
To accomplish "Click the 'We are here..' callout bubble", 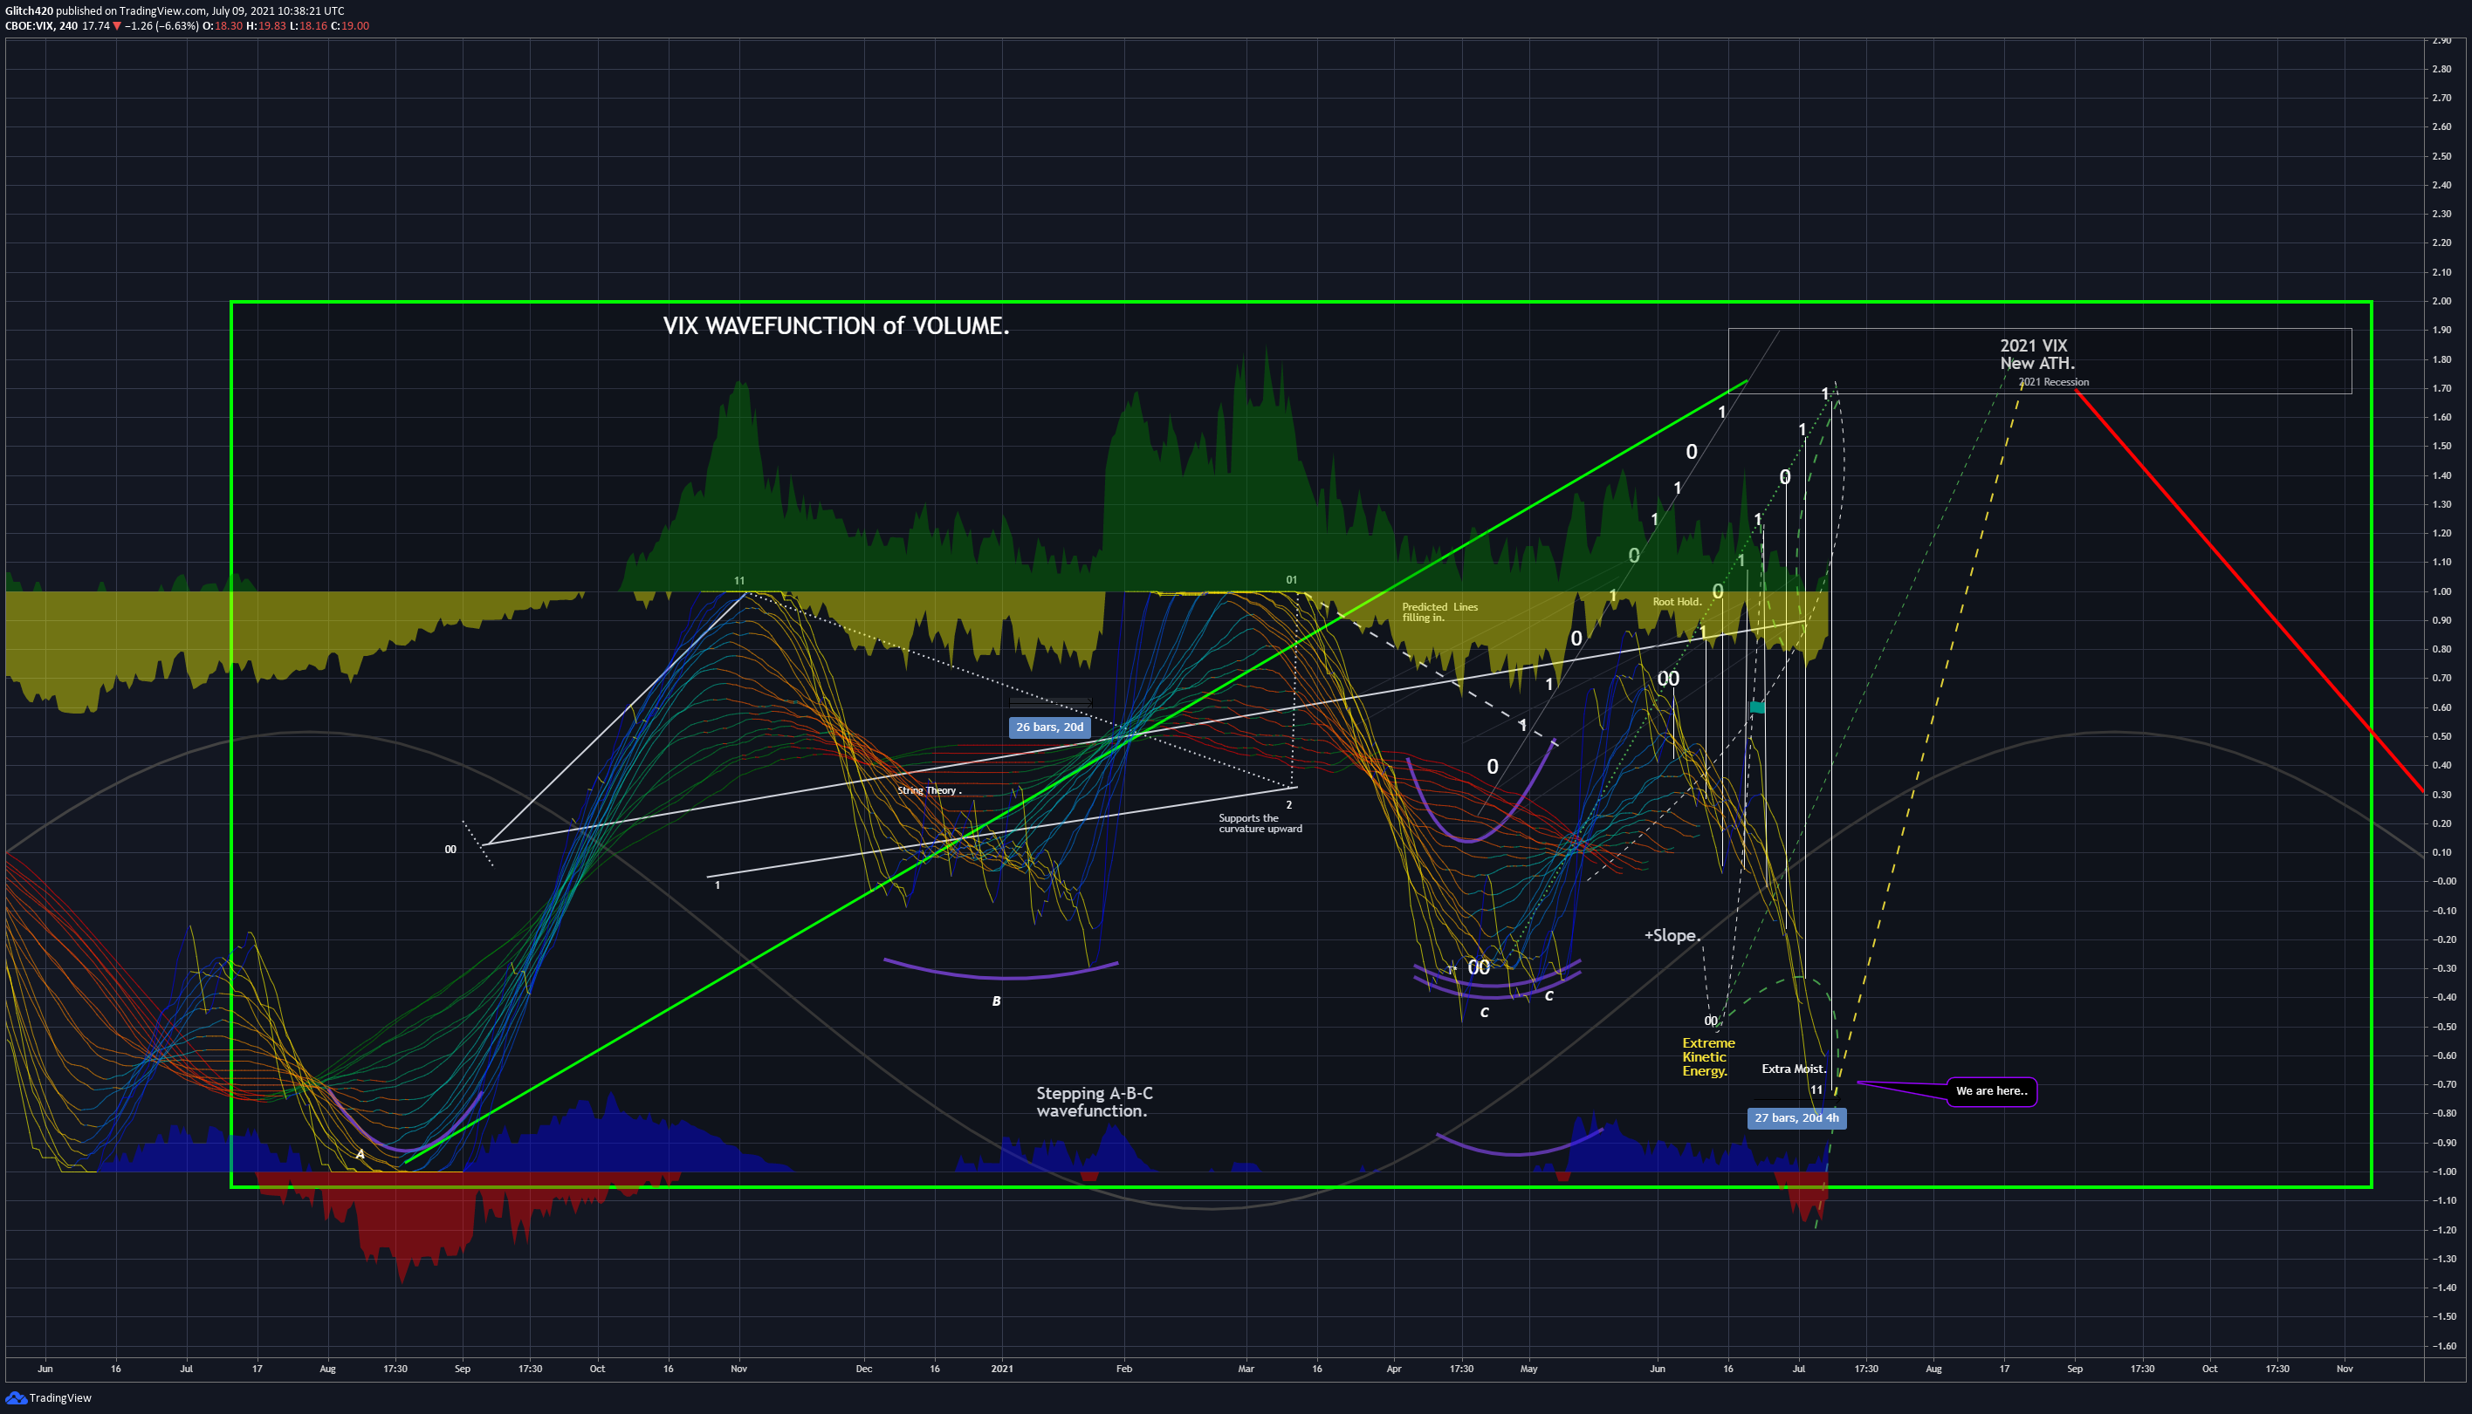I will (x=1991, y=1090).
